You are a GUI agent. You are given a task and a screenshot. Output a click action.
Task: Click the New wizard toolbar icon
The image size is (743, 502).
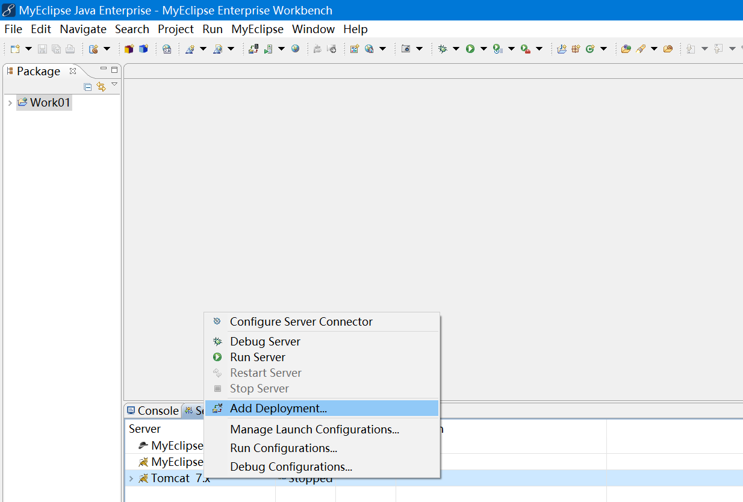point(16,49)
